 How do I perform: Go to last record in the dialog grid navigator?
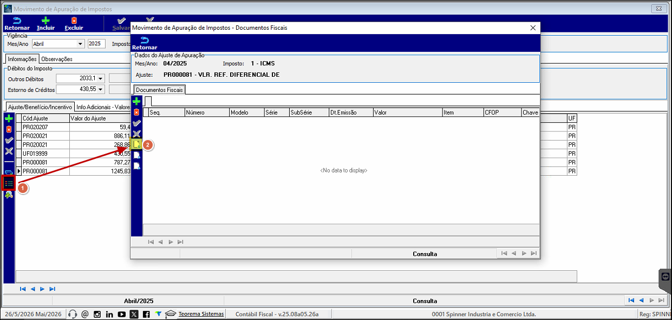[180, 242]
